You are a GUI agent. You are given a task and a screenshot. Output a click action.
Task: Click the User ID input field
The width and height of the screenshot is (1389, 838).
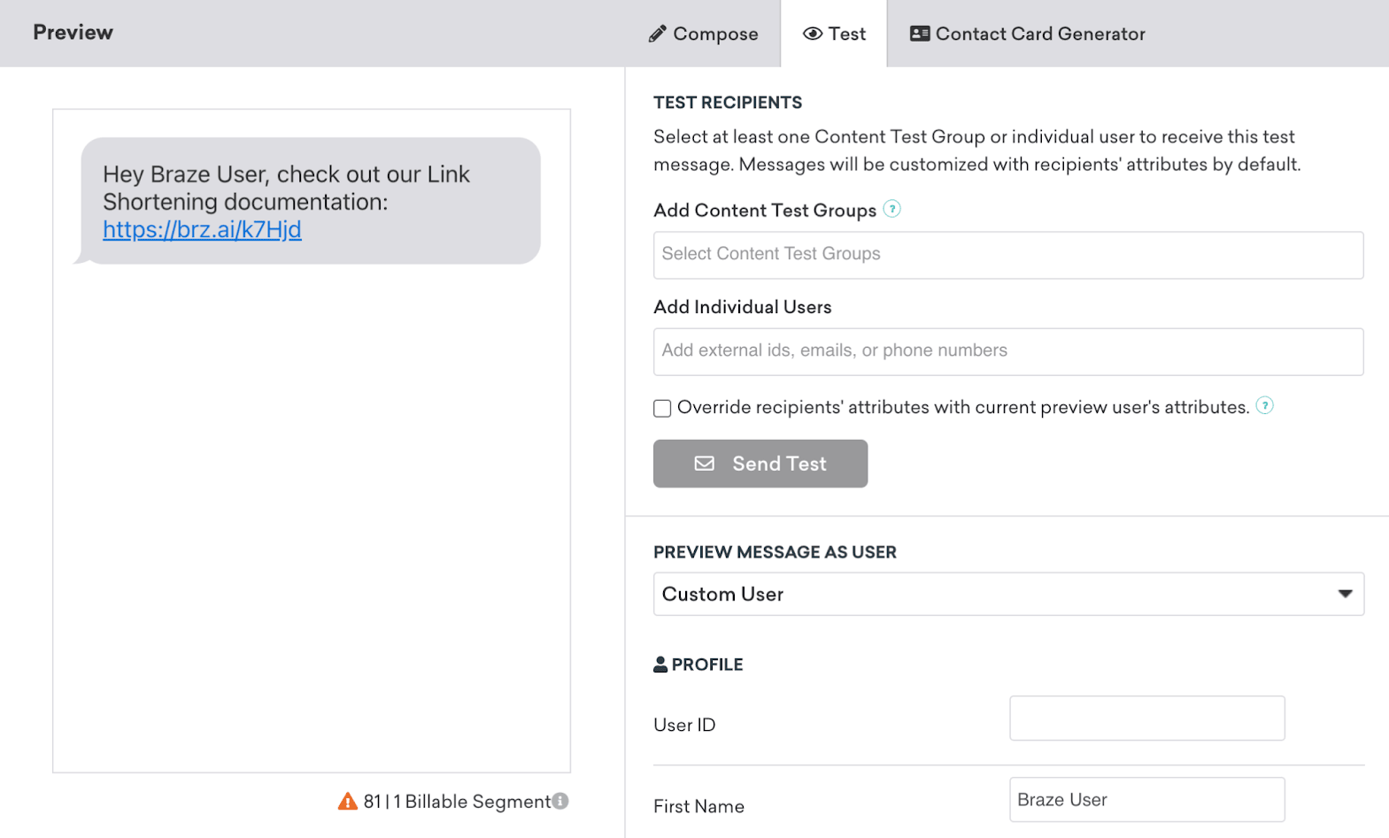pyautogui.click(x=1146, y=718)
